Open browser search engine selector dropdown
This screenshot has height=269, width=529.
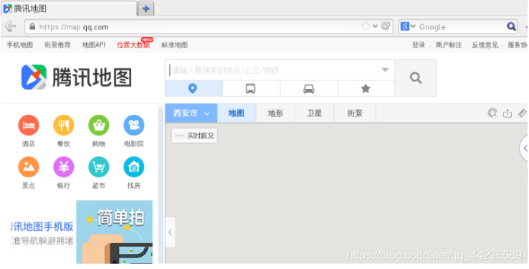click(409, 27)
